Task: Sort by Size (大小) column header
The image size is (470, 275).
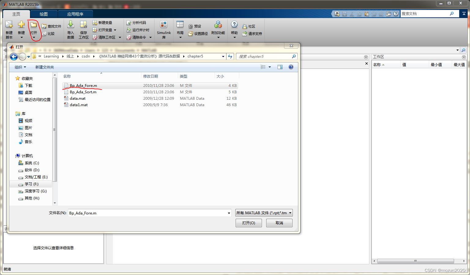Action: [226, 76]
